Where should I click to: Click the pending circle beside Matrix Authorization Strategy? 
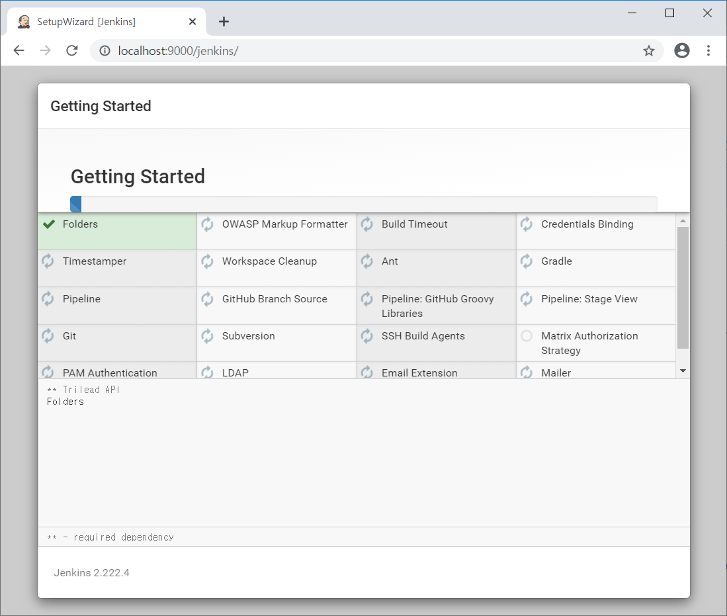click(527, 336)
